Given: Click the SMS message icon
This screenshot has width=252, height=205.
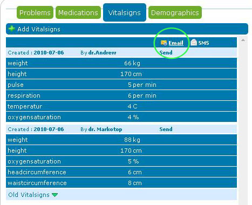Looking at the screenshot, I should point(194,43).
